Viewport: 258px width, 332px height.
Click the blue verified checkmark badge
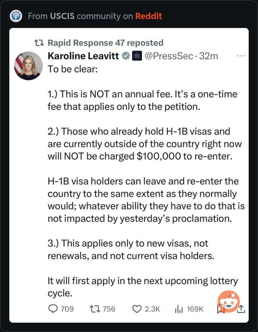coord(126,56)
